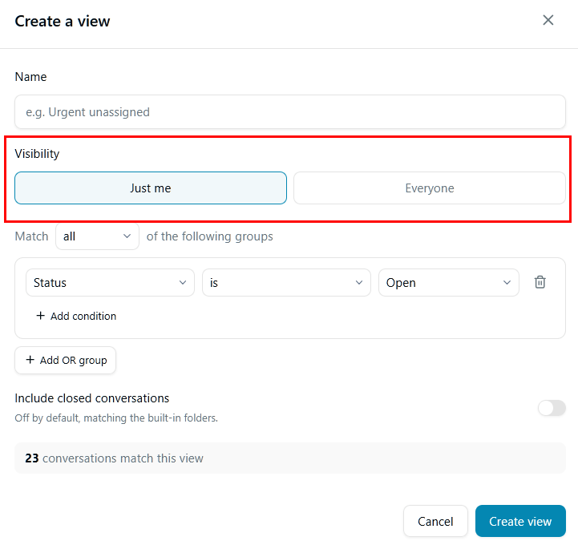Click '23 conversations match this view' text
The height and width of the screenshot is (549, 578).
[115, 458]
